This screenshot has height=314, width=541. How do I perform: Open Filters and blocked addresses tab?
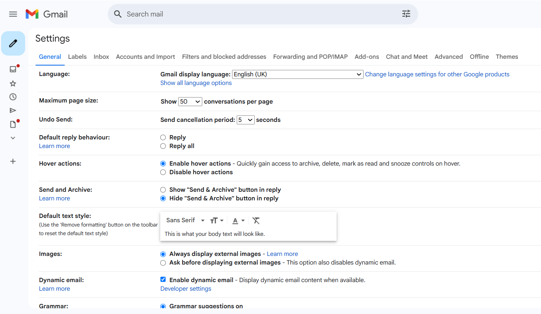[224, 57]
